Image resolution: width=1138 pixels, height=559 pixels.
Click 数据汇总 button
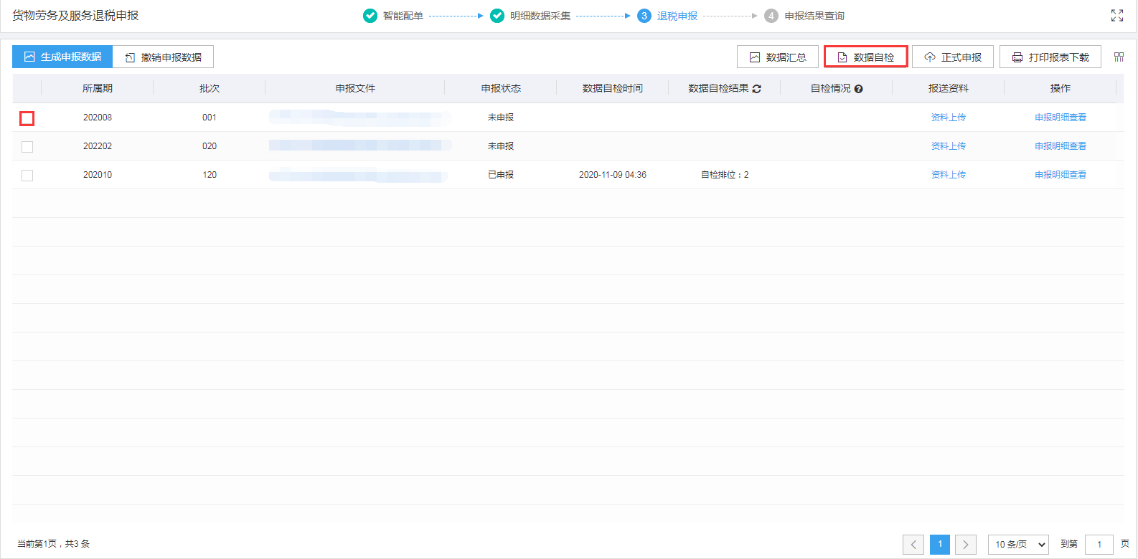pyautogui.click(x=778, y=57)
